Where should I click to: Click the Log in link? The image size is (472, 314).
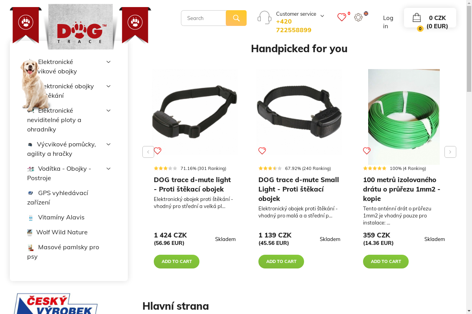(388, 22)
